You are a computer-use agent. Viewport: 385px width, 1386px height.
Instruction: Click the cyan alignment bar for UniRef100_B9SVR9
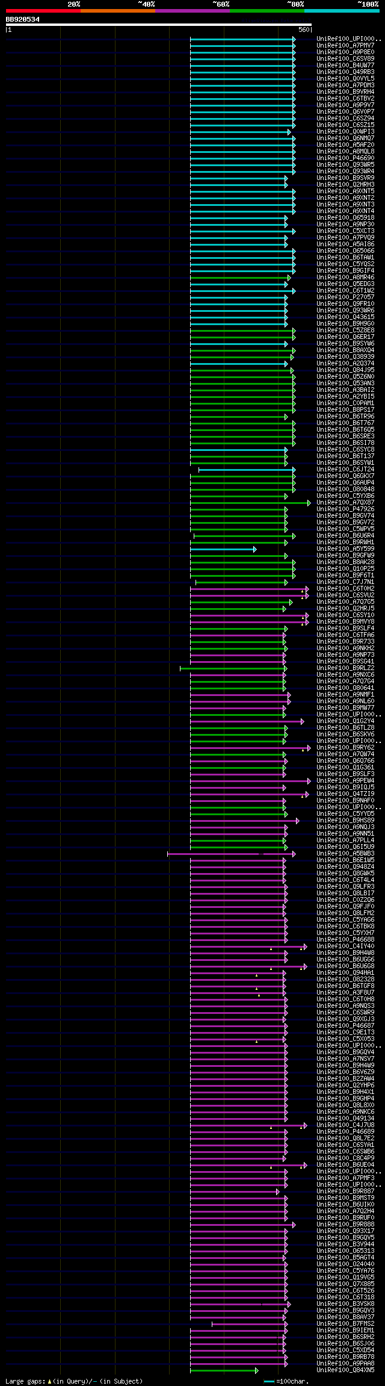[239, 178]
